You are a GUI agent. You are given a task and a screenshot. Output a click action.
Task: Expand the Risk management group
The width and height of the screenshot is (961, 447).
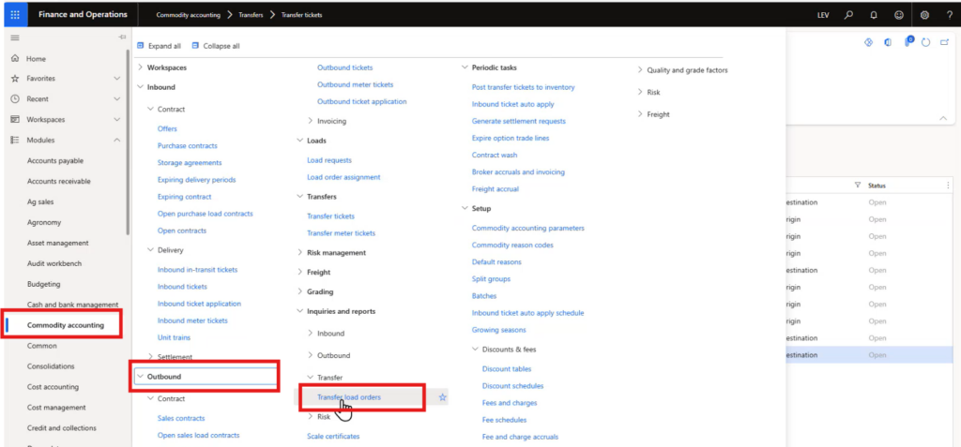coord(299,252)
